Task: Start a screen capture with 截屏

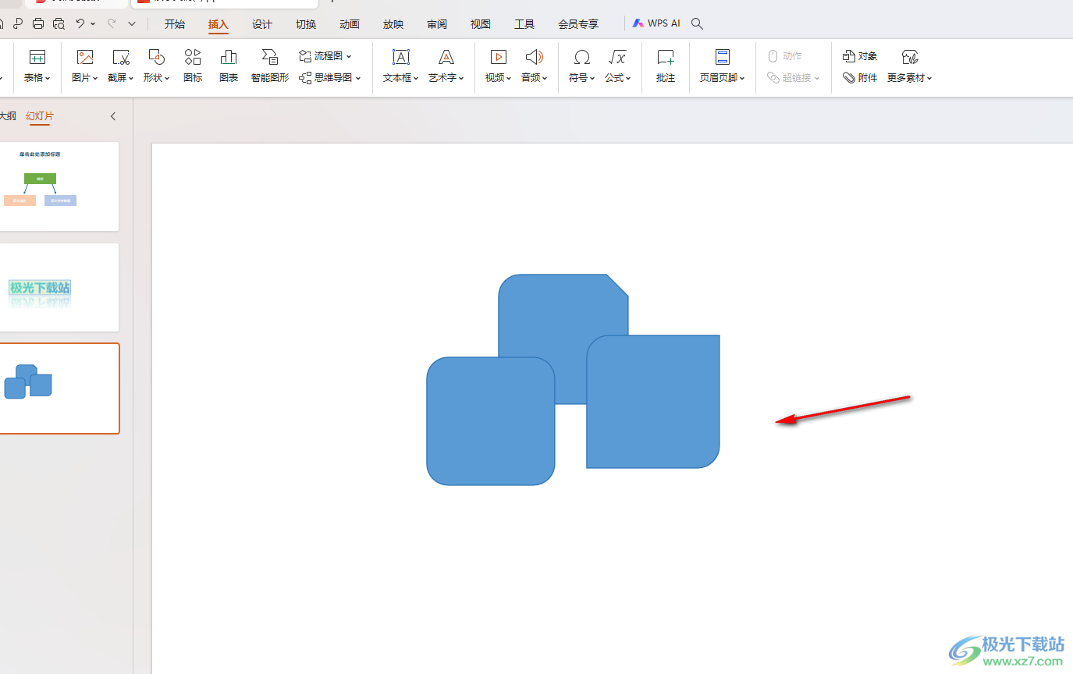Action: 121,66
